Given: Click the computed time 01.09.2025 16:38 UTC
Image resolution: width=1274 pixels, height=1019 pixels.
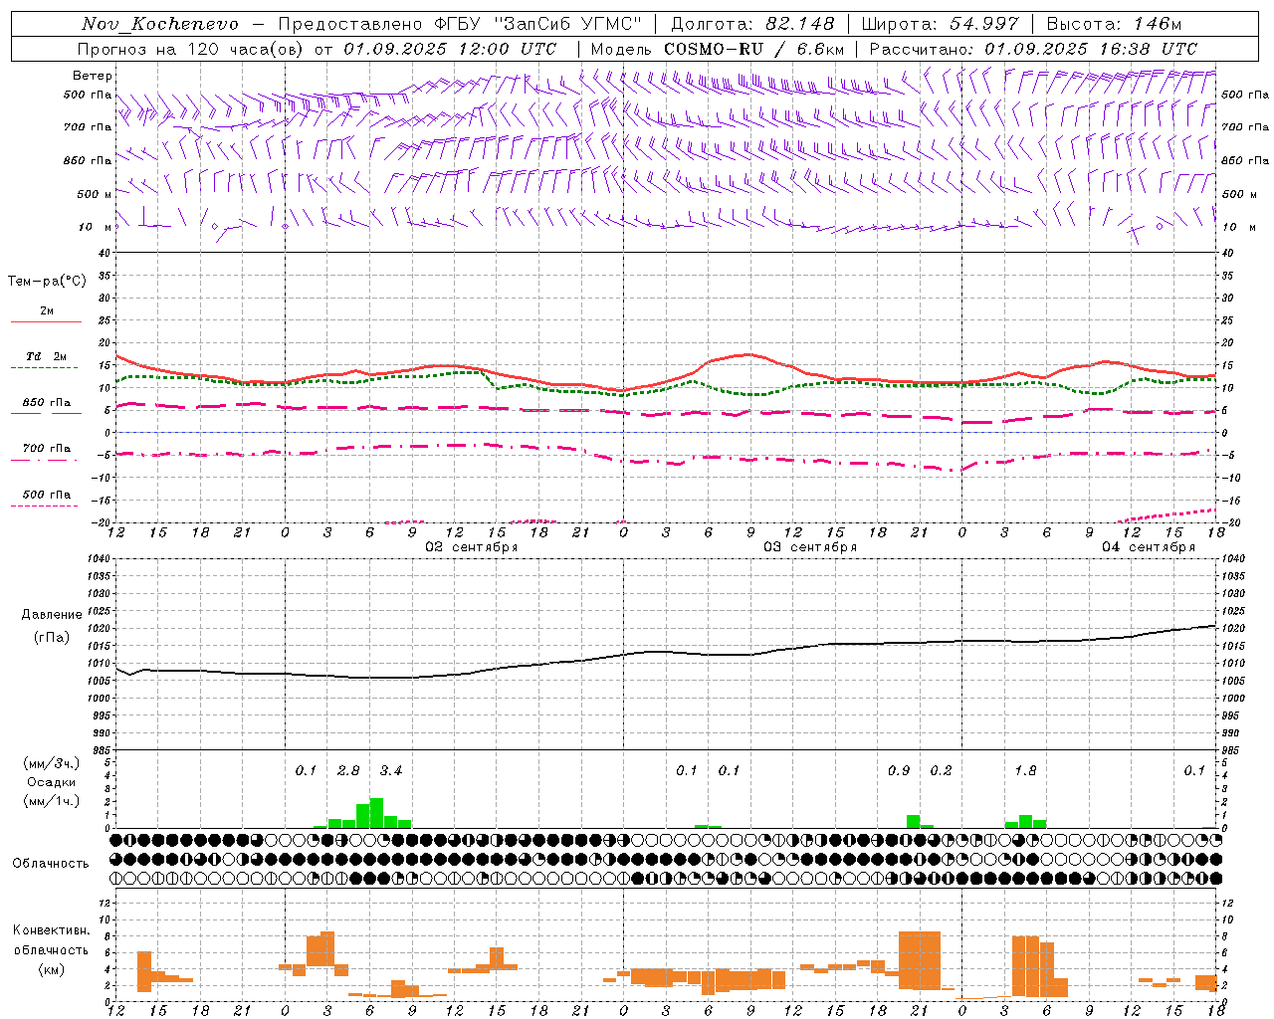Looking at the screenshot, I should (x=1091, y=49).
